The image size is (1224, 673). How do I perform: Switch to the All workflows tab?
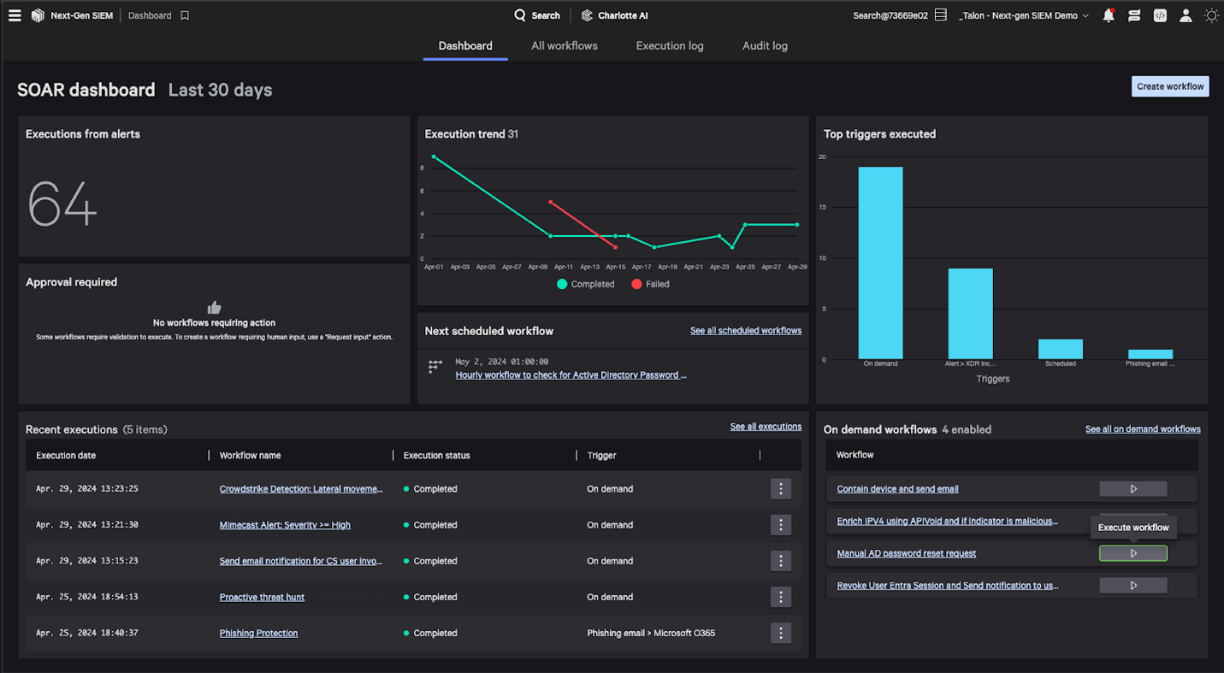[564, 45]
